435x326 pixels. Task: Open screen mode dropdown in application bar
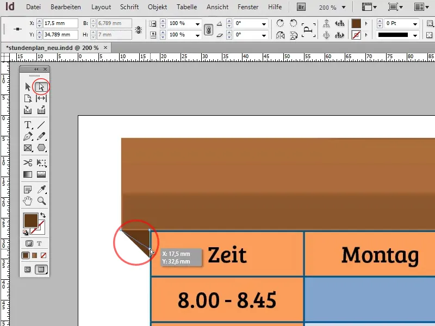395,7
